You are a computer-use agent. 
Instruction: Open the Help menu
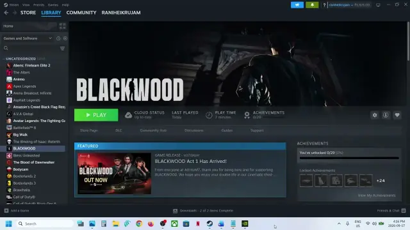point(65,5)
